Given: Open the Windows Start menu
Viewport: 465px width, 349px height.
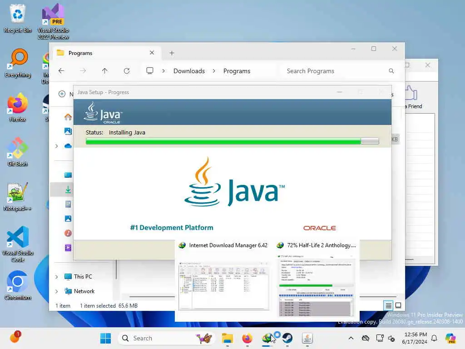Looking at the screenshot, I should [105, 338].
